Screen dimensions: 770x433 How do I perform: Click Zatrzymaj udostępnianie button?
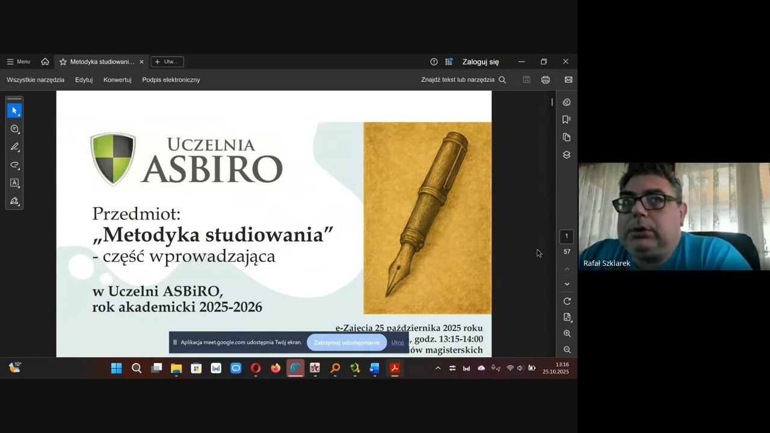coord(346,343)
